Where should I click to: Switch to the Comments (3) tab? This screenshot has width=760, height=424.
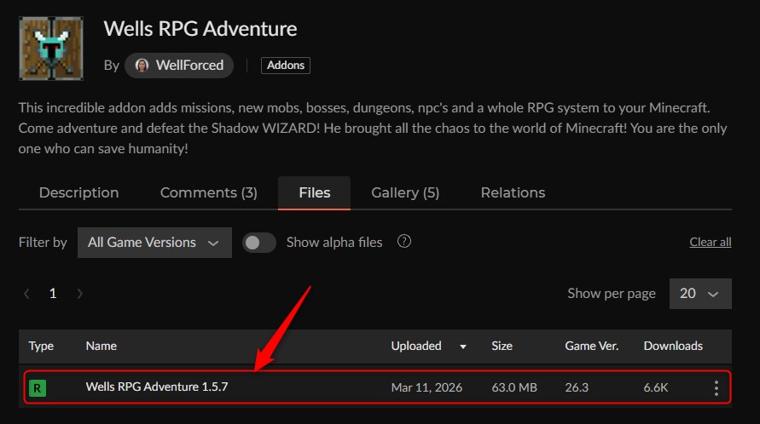[x=208, y=192]
